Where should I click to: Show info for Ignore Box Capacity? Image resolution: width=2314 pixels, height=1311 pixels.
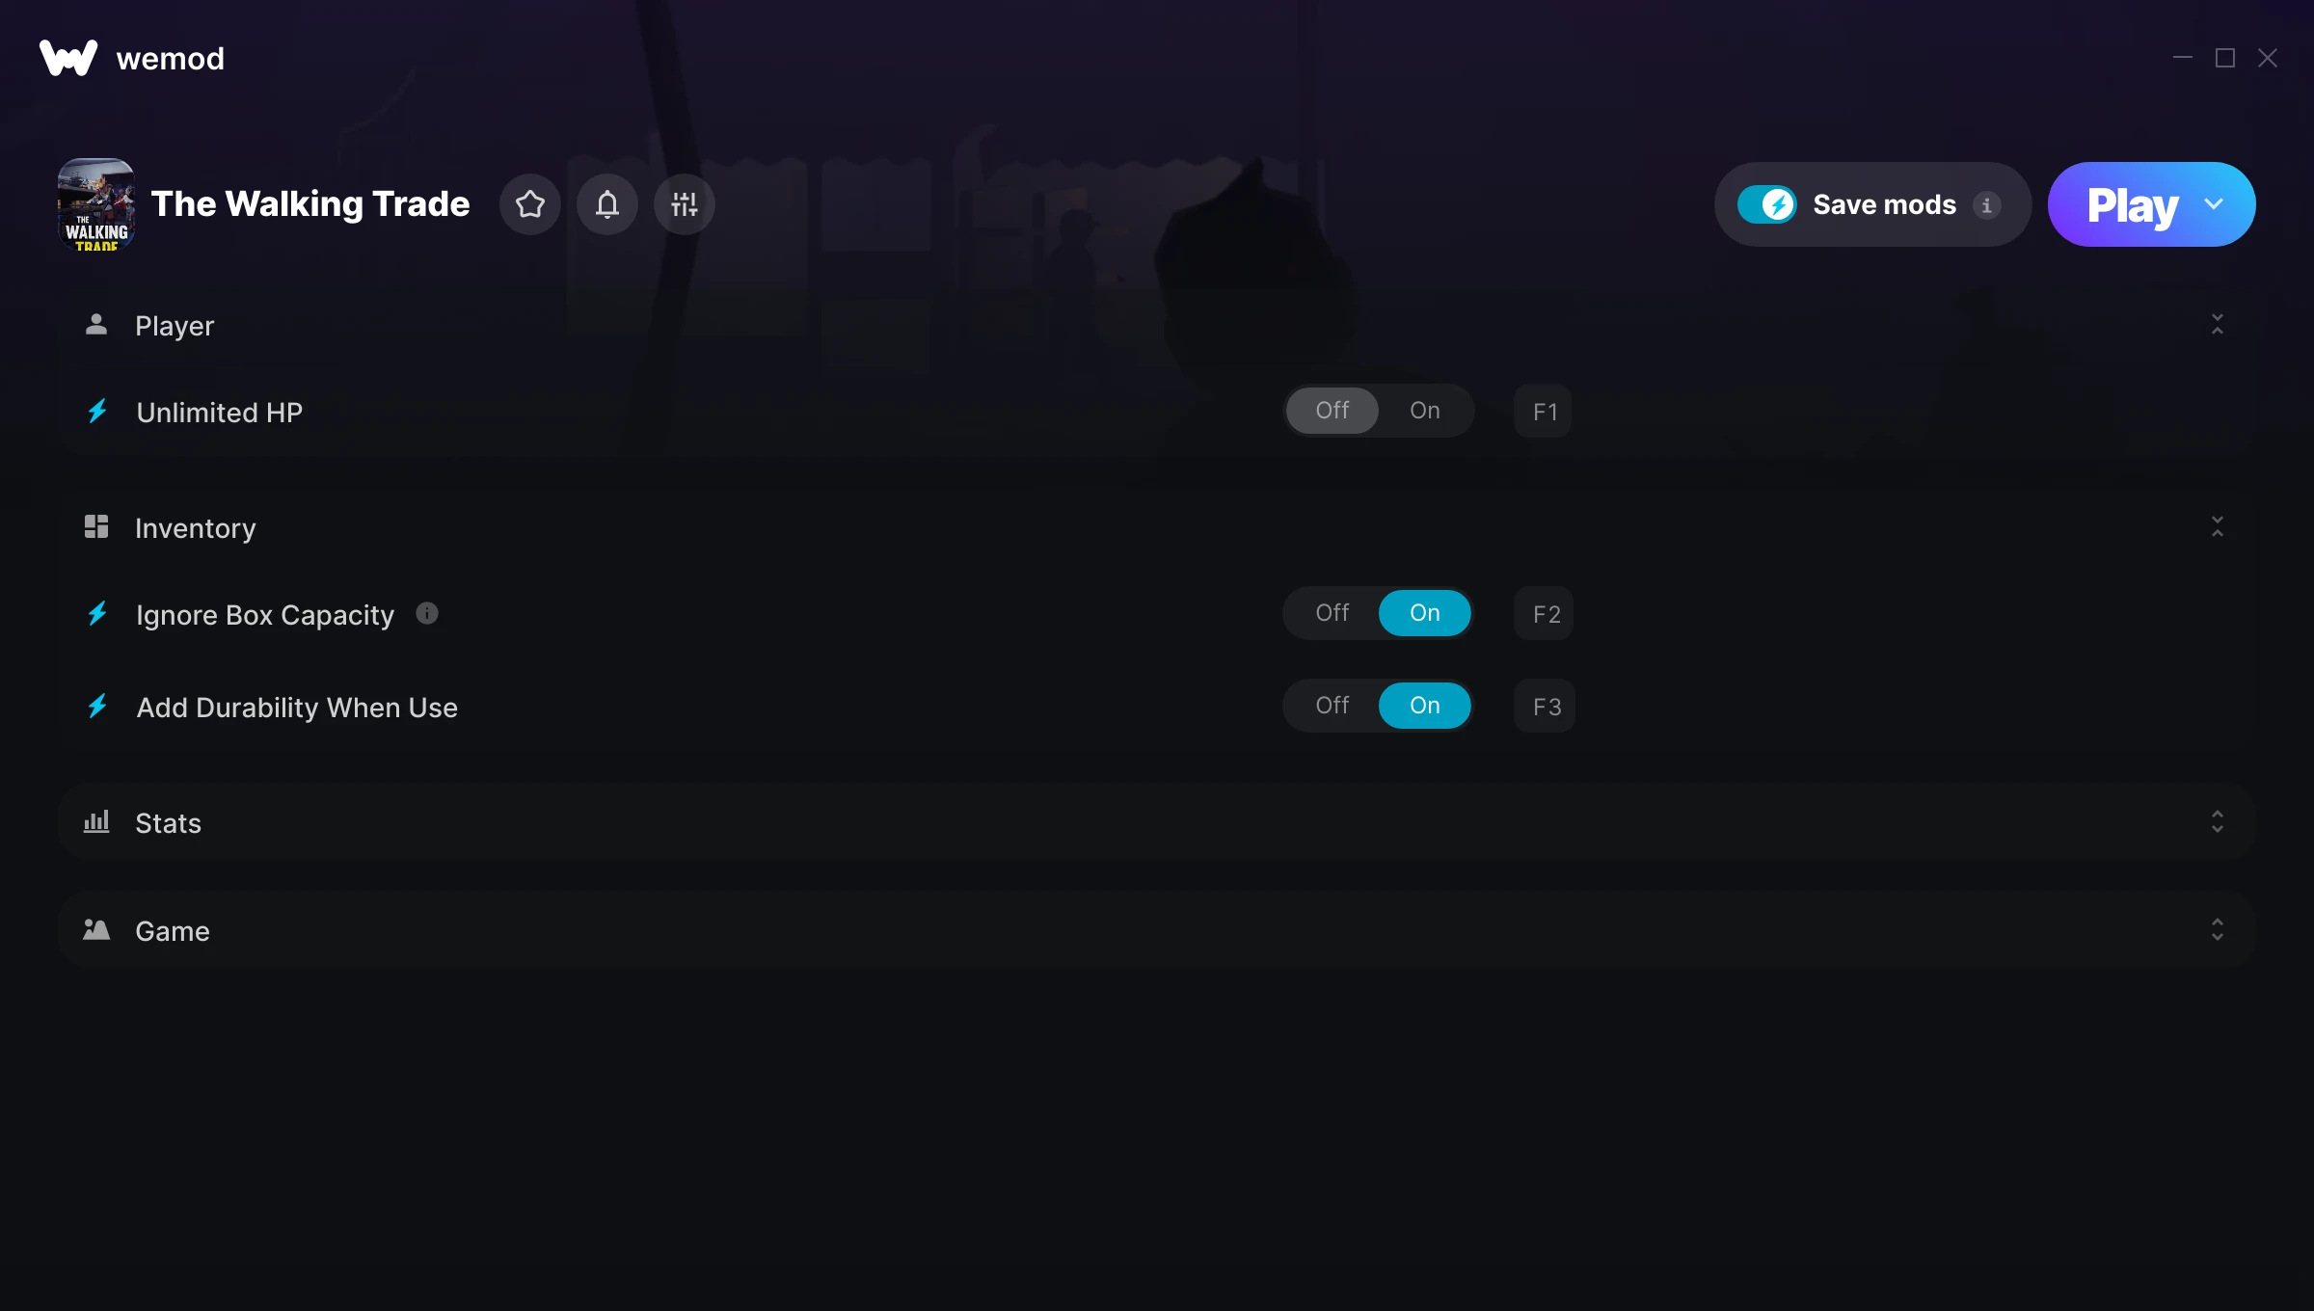(427, 613)
